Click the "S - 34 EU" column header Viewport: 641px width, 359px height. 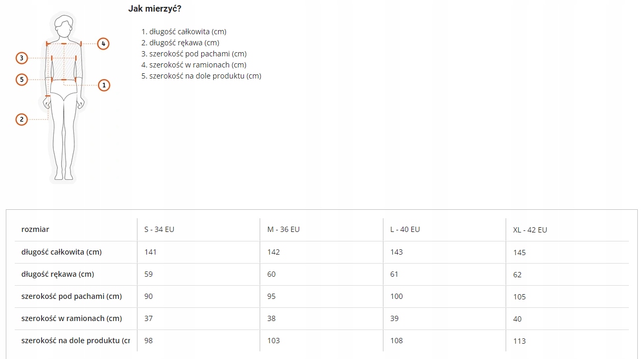(159, 229)
